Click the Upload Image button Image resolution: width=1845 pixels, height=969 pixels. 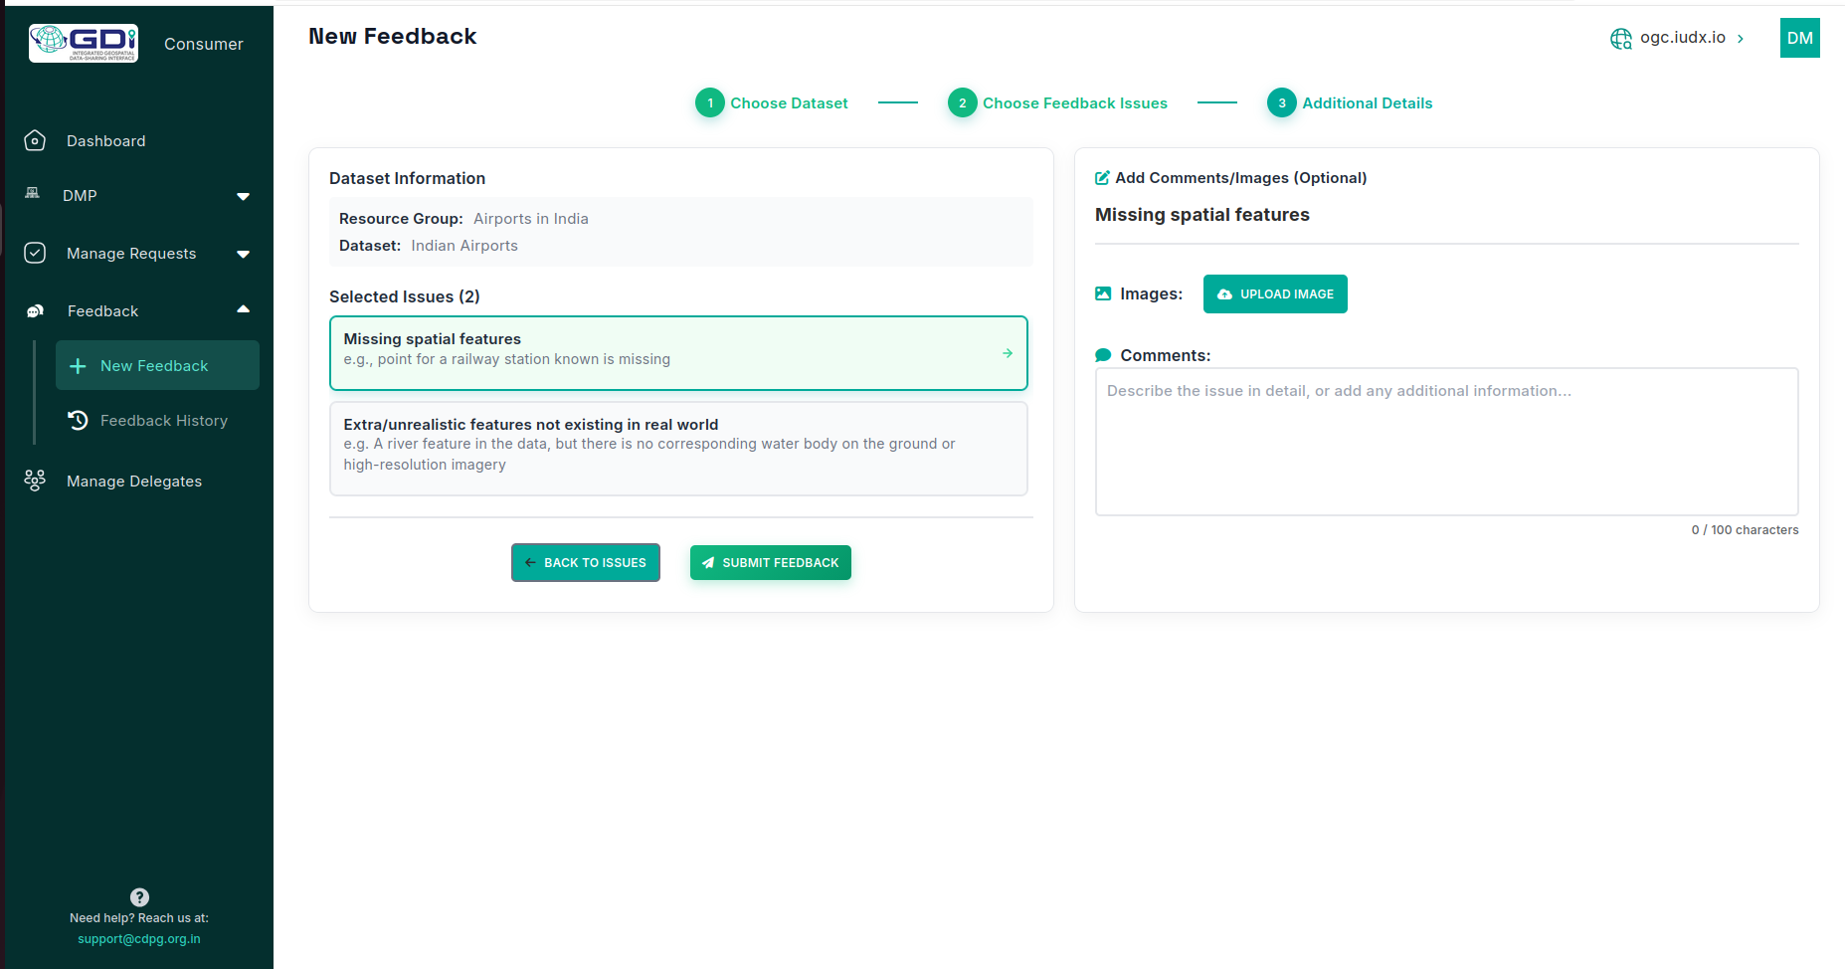(1274, 294)
